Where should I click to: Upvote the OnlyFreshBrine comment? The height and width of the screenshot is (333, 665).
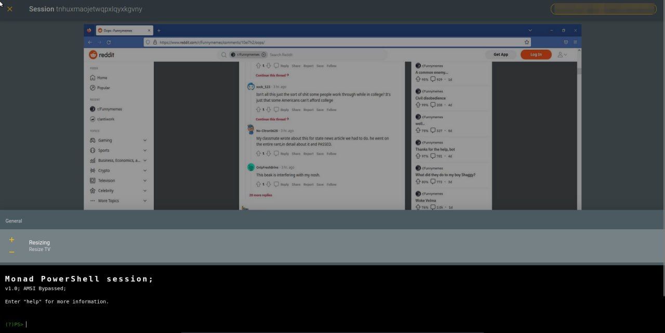(x=258, y=184)
